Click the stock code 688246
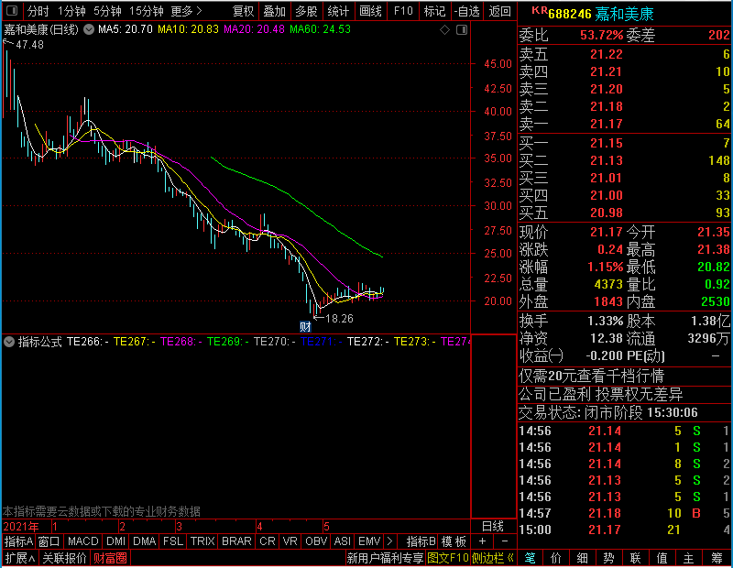The height and width of the screenshot is (568, 733). [570, 15]
